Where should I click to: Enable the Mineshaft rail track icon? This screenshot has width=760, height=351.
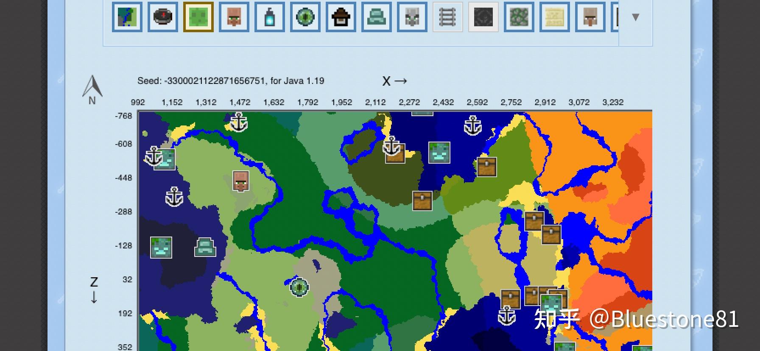coord(448,17)
